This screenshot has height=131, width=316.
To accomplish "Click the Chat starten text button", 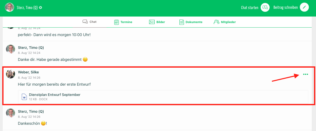I will click(250, 8).
